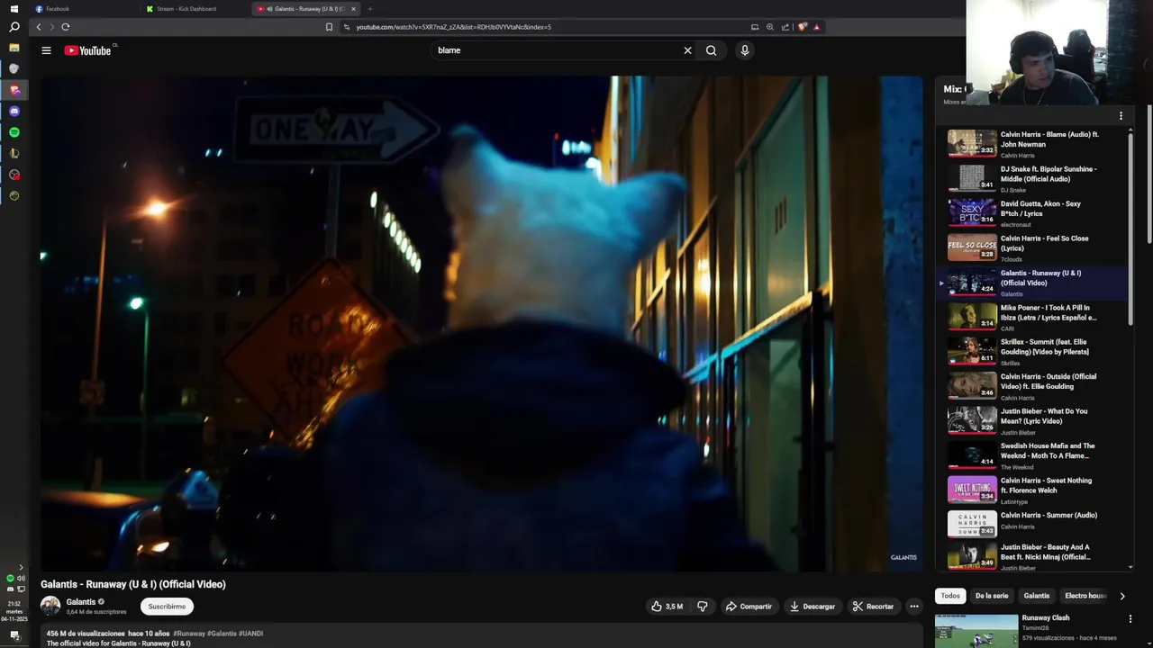Go to the YouTube home logo
The image size is (1153, 648).
[x=87, y=50]
